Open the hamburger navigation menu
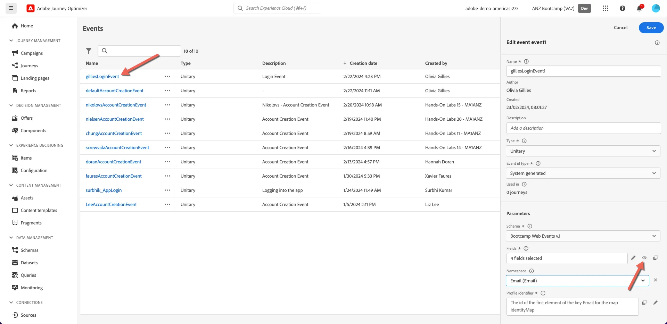 pos(11,8)
